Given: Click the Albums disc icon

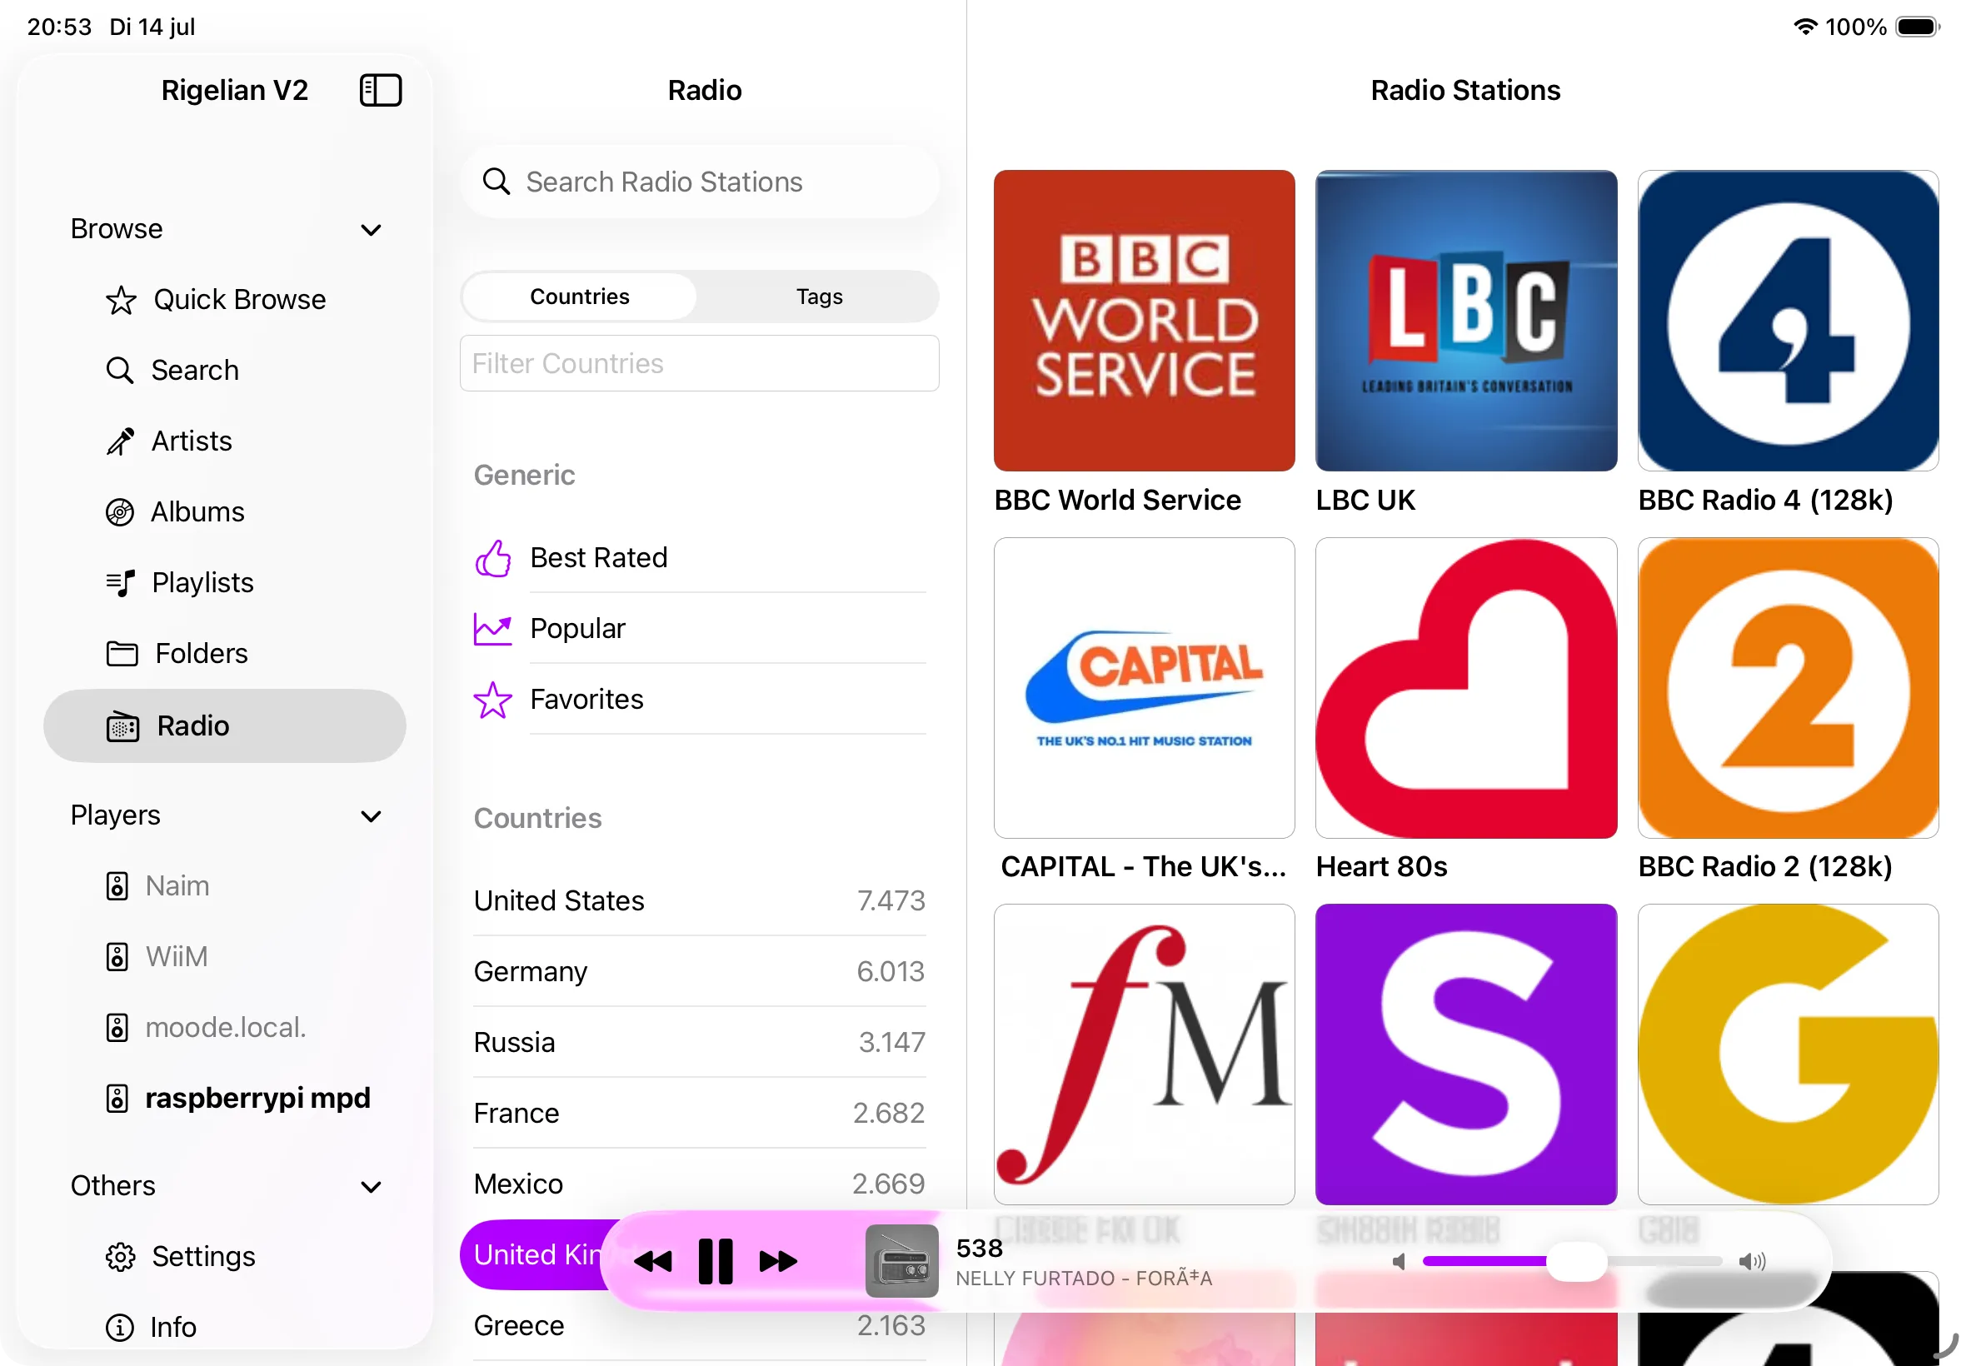Looking at the screenshot, I should pos(120,511).
